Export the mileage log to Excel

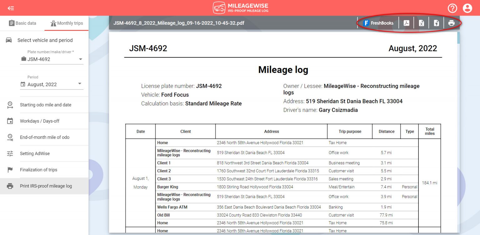[x=421, y=22]
